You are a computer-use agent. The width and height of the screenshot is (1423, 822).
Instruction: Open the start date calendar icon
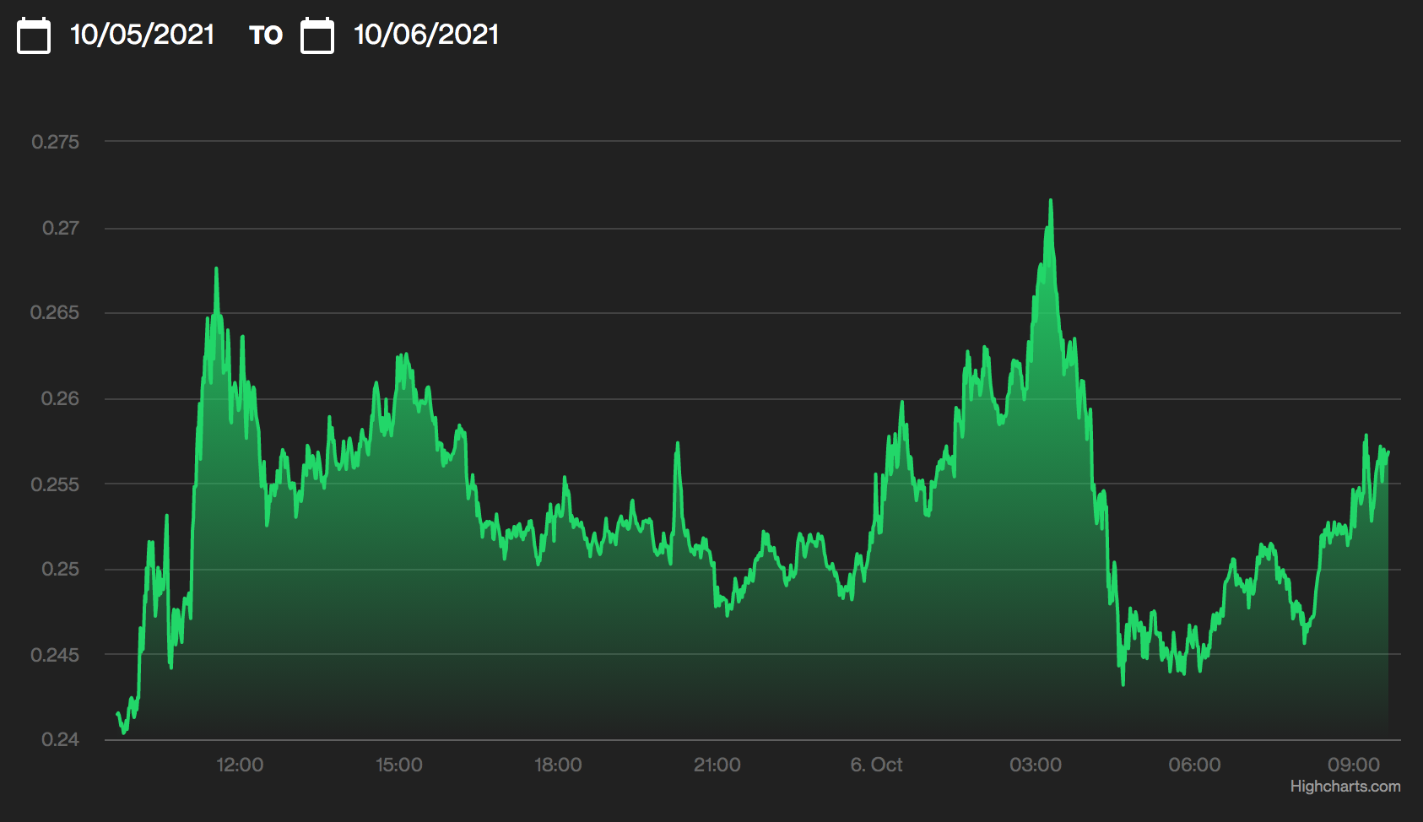(34, 35)
